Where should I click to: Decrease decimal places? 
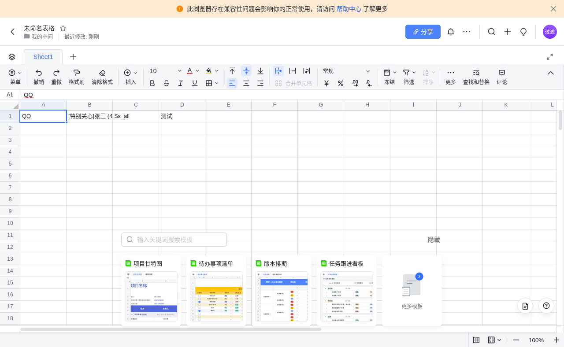click(369, 83)
